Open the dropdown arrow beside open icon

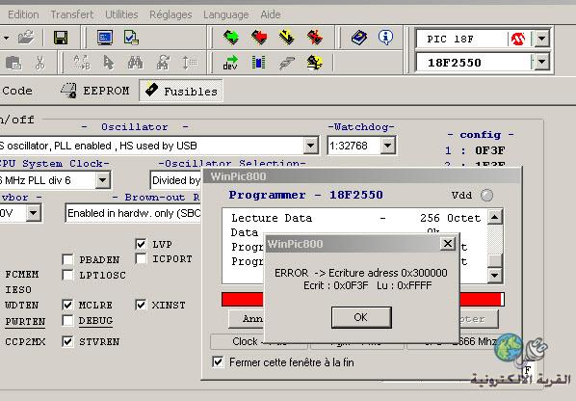(6, 38)
